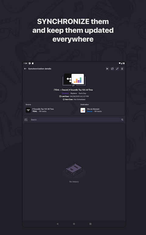Open the TIDAL and Deezer sync artwork
Screen dimensions: 146x235
(x=74, y=80)
